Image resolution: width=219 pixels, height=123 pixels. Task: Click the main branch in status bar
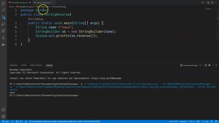(x=6, y=122)
